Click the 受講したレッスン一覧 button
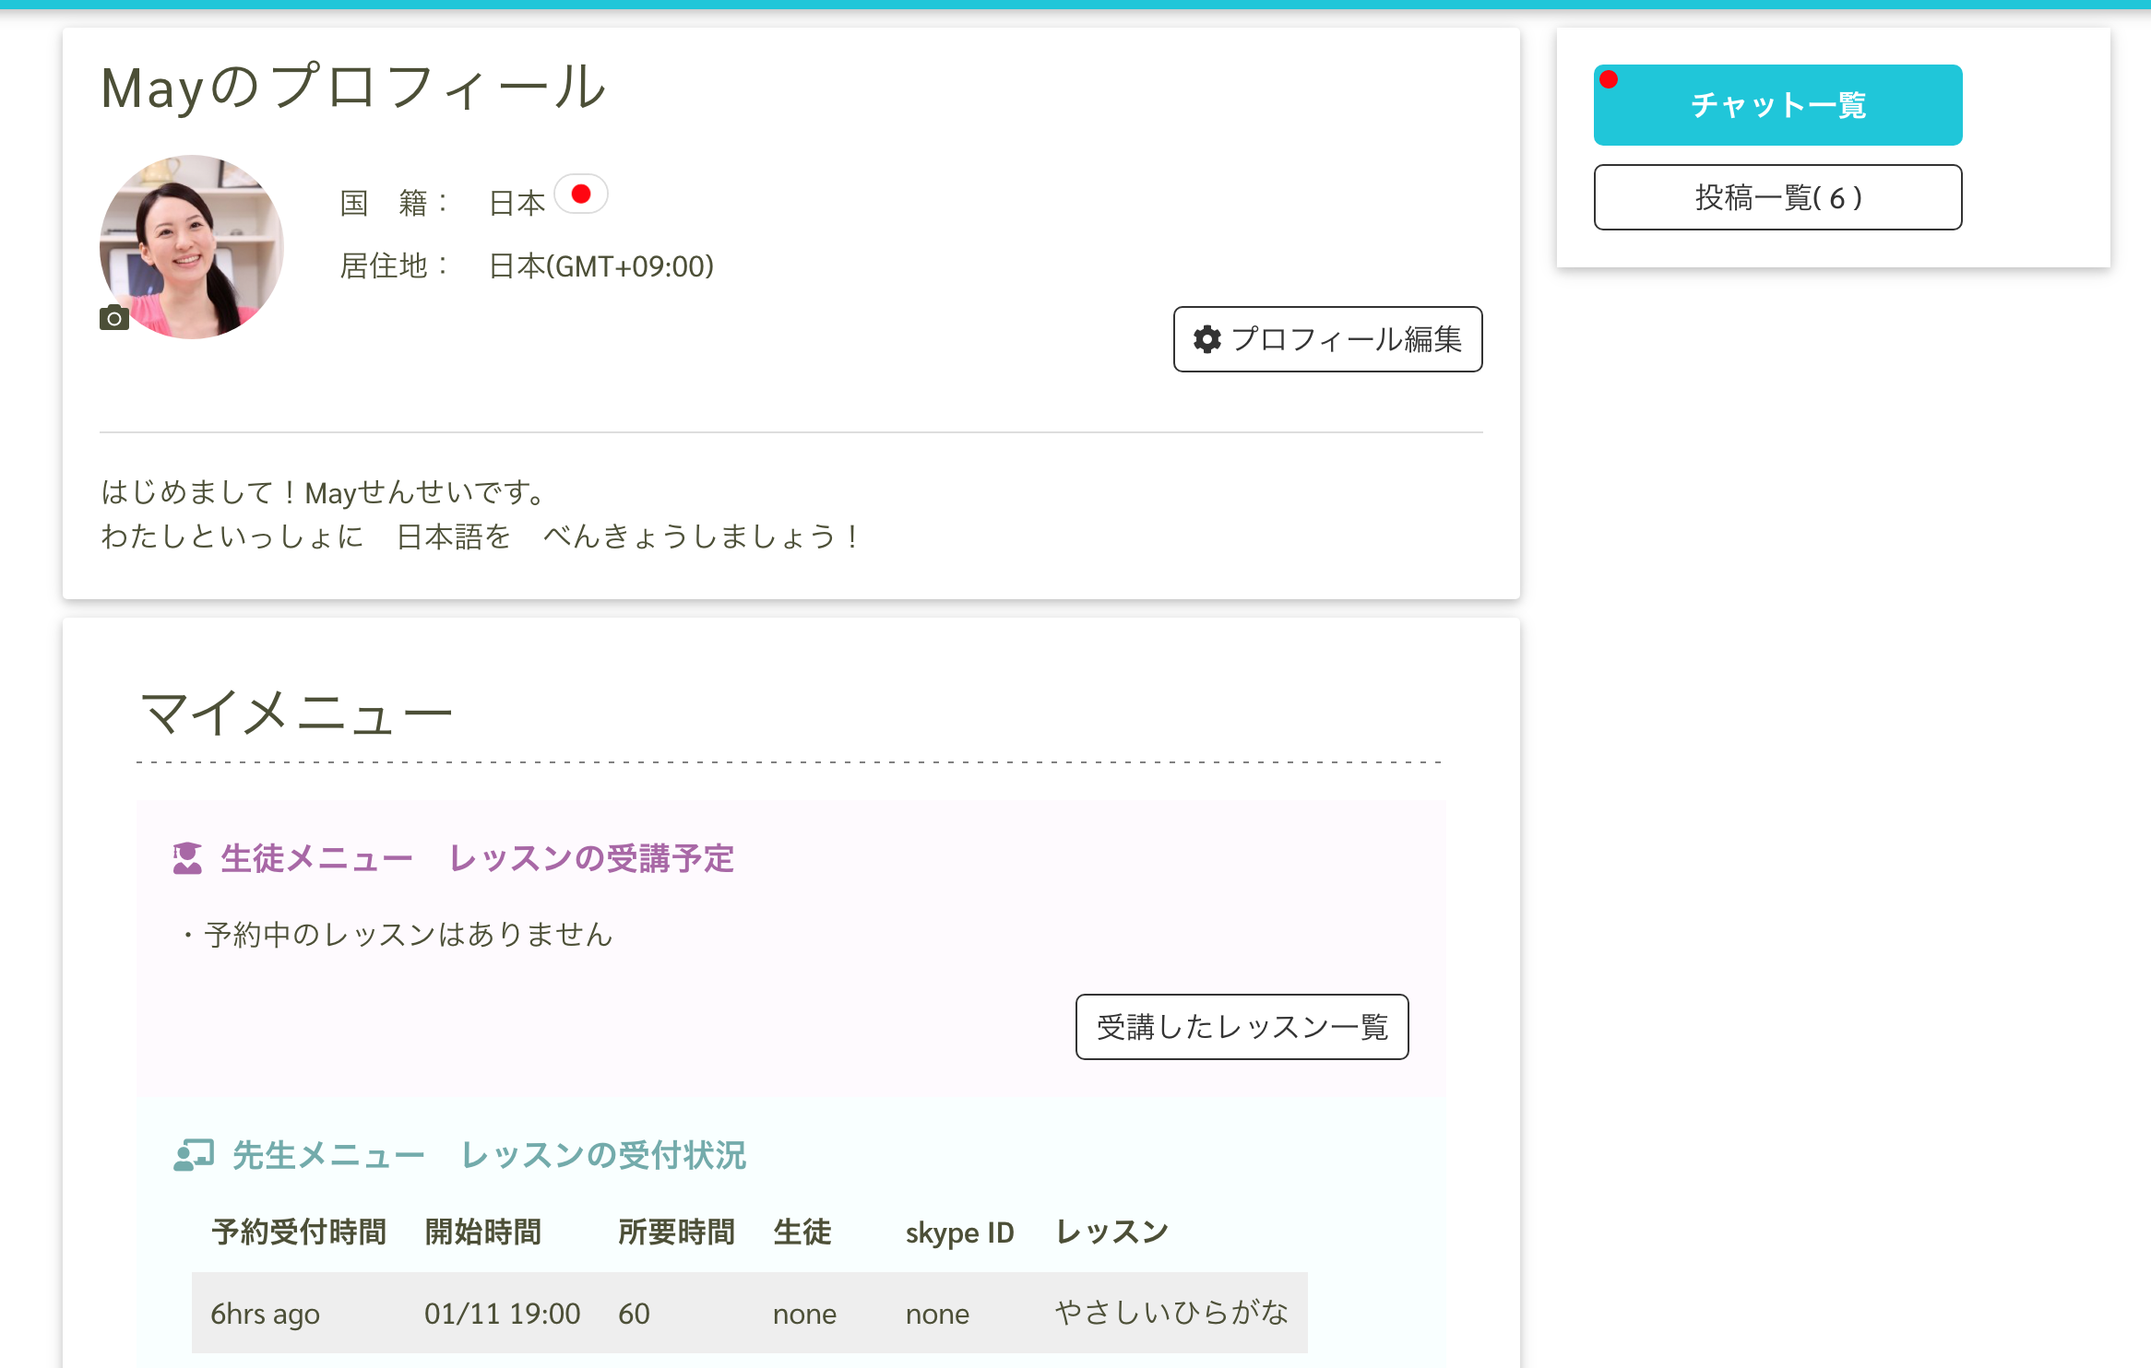Image resolution: width=2151 pixels, height=1368 pixels. point(1242,1027)
